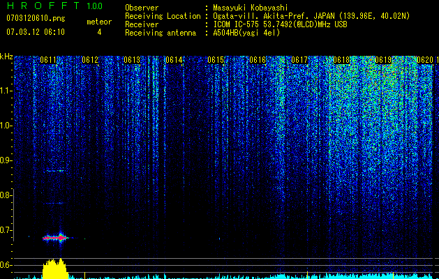Click the 0617 time marker
Image resolution: width=439 pixels, height=279 pixels.
299,60
